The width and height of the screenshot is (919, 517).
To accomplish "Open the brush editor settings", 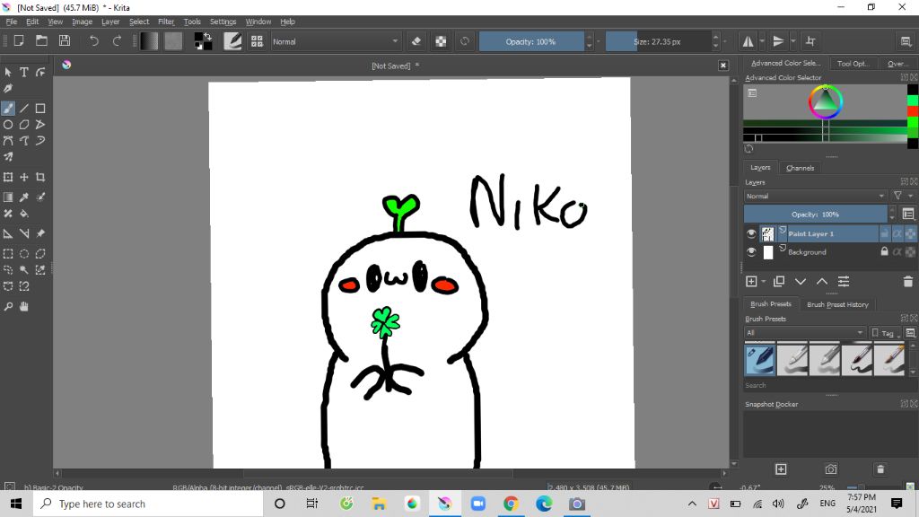I will click(x=232, y=41).
